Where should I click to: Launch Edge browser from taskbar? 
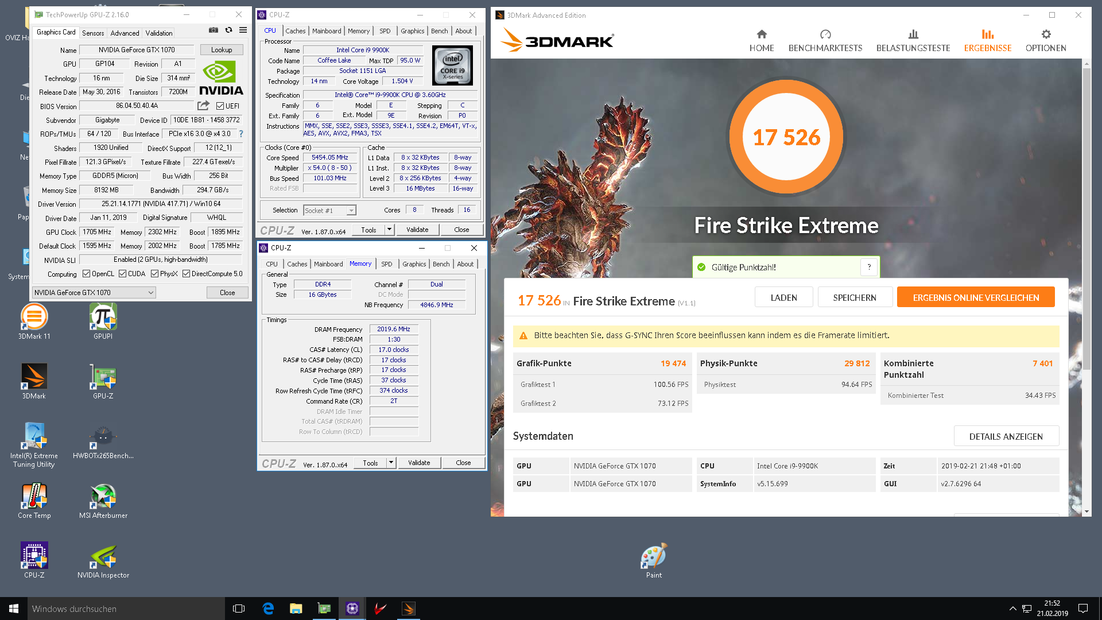[268, 609]
